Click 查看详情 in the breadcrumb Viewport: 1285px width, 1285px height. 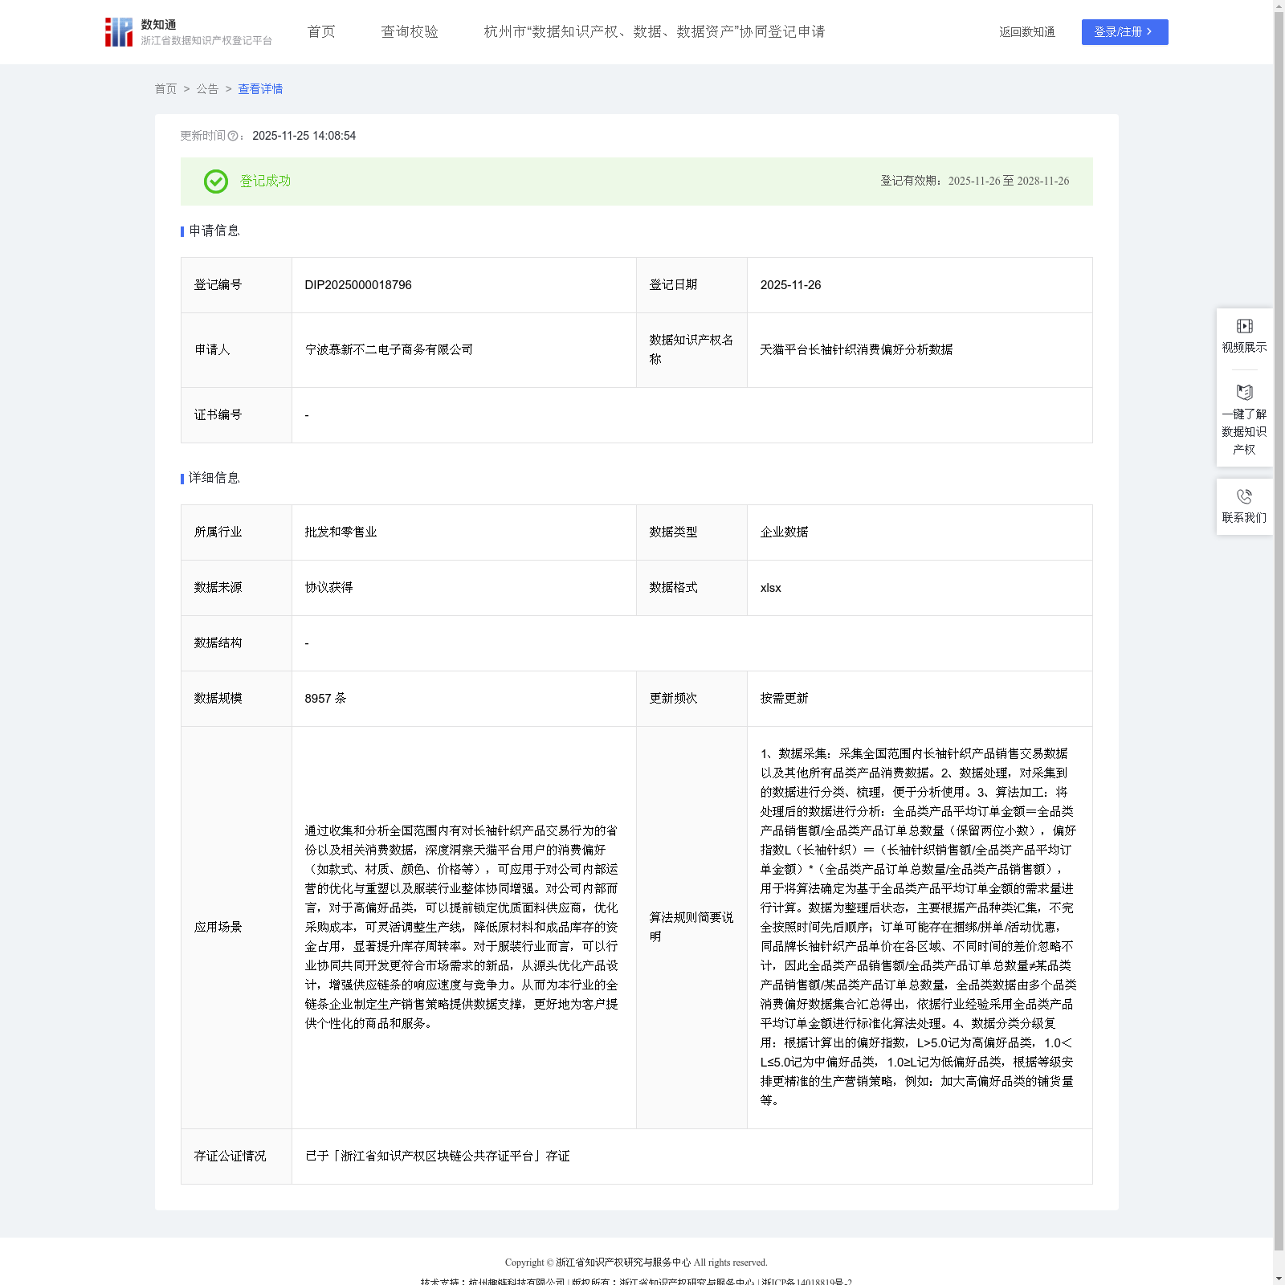point(260,89)
